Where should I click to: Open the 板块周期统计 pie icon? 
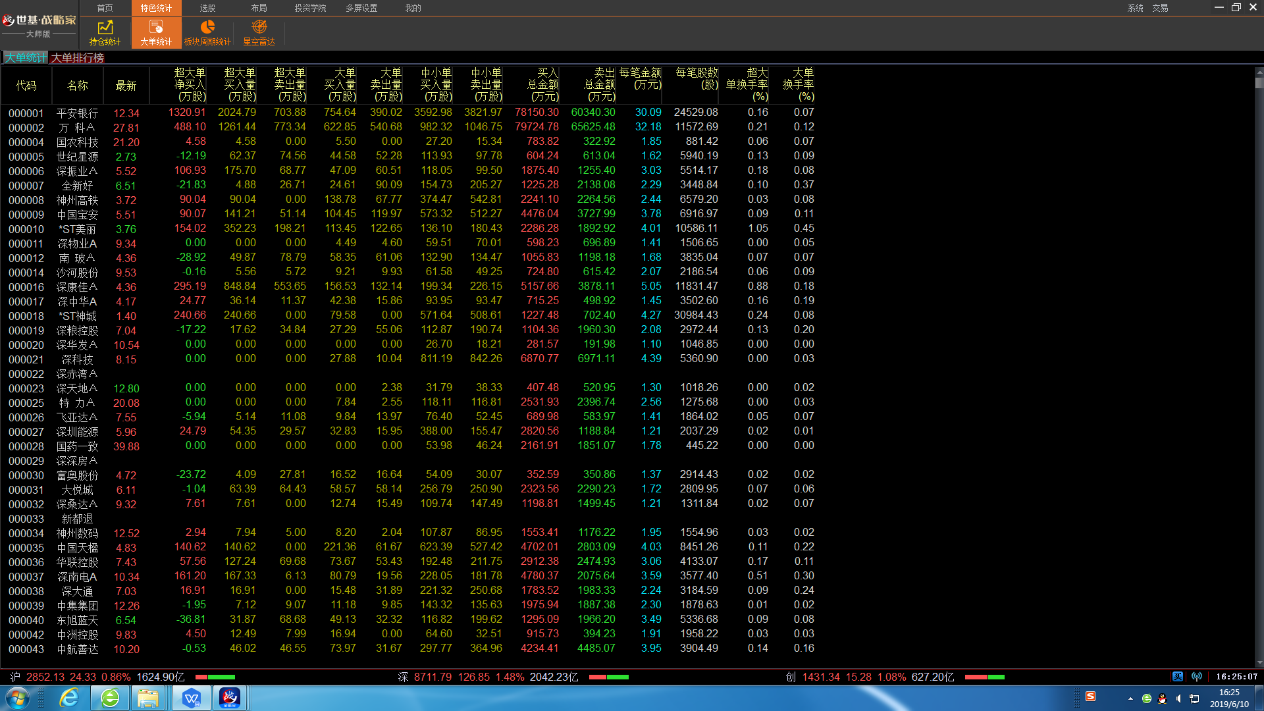pos(207,33)
